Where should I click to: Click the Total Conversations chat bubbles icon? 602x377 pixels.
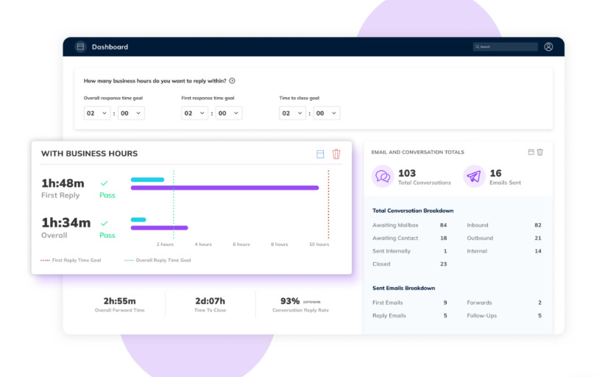[x=383, y=177]
